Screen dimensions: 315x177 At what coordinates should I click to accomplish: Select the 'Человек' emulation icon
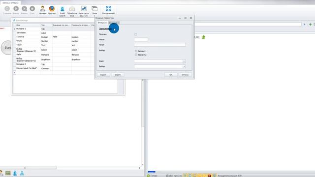[43, 9]
